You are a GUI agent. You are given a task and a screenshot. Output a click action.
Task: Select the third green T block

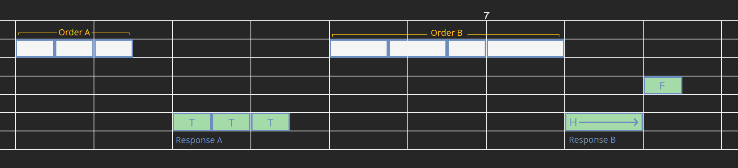click(271, 122)
